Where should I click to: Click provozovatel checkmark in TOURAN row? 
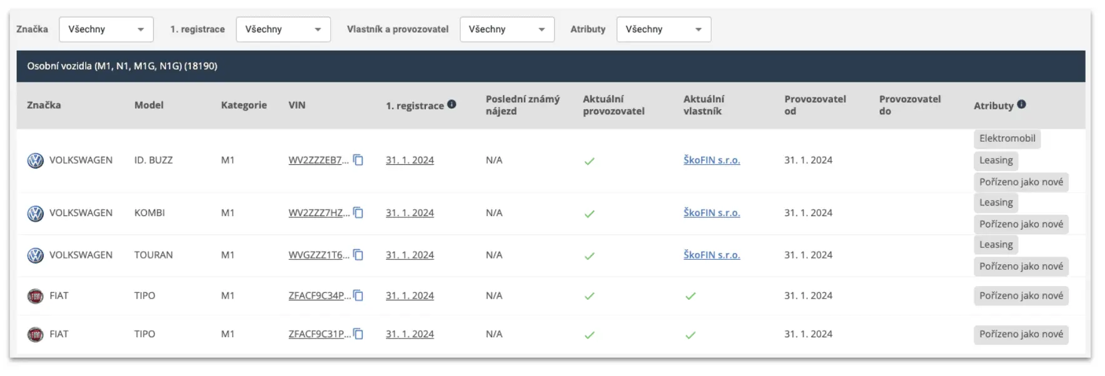click(589, 256)
